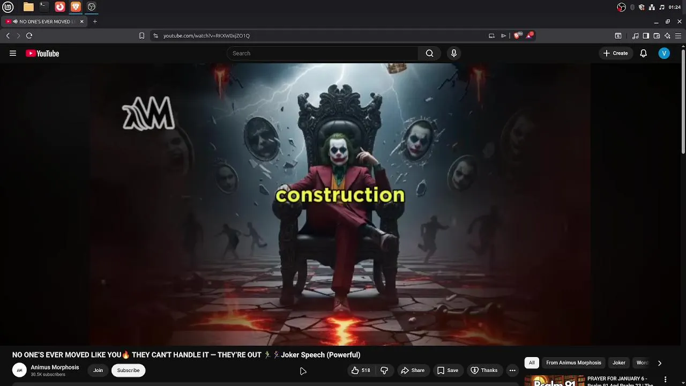
Task: Open the Brave main hamburger menu
Action: pos(678,36)
